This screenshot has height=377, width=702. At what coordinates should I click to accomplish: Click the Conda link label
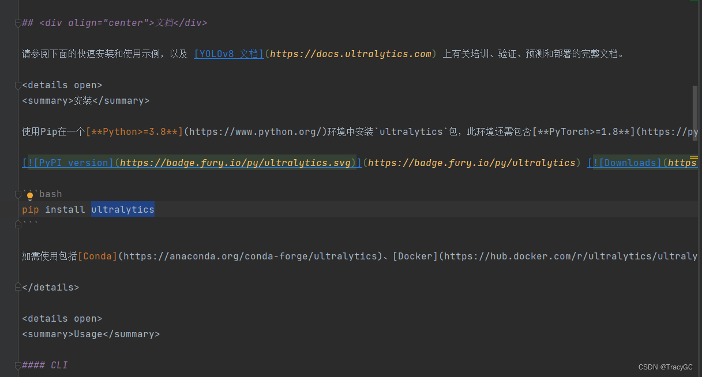point(97,257)
